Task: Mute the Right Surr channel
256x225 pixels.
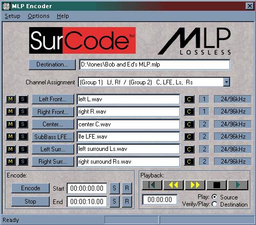Action: point(11,162)
